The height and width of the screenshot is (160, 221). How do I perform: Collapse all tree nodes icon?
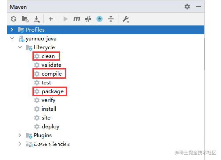click(111, 19)
